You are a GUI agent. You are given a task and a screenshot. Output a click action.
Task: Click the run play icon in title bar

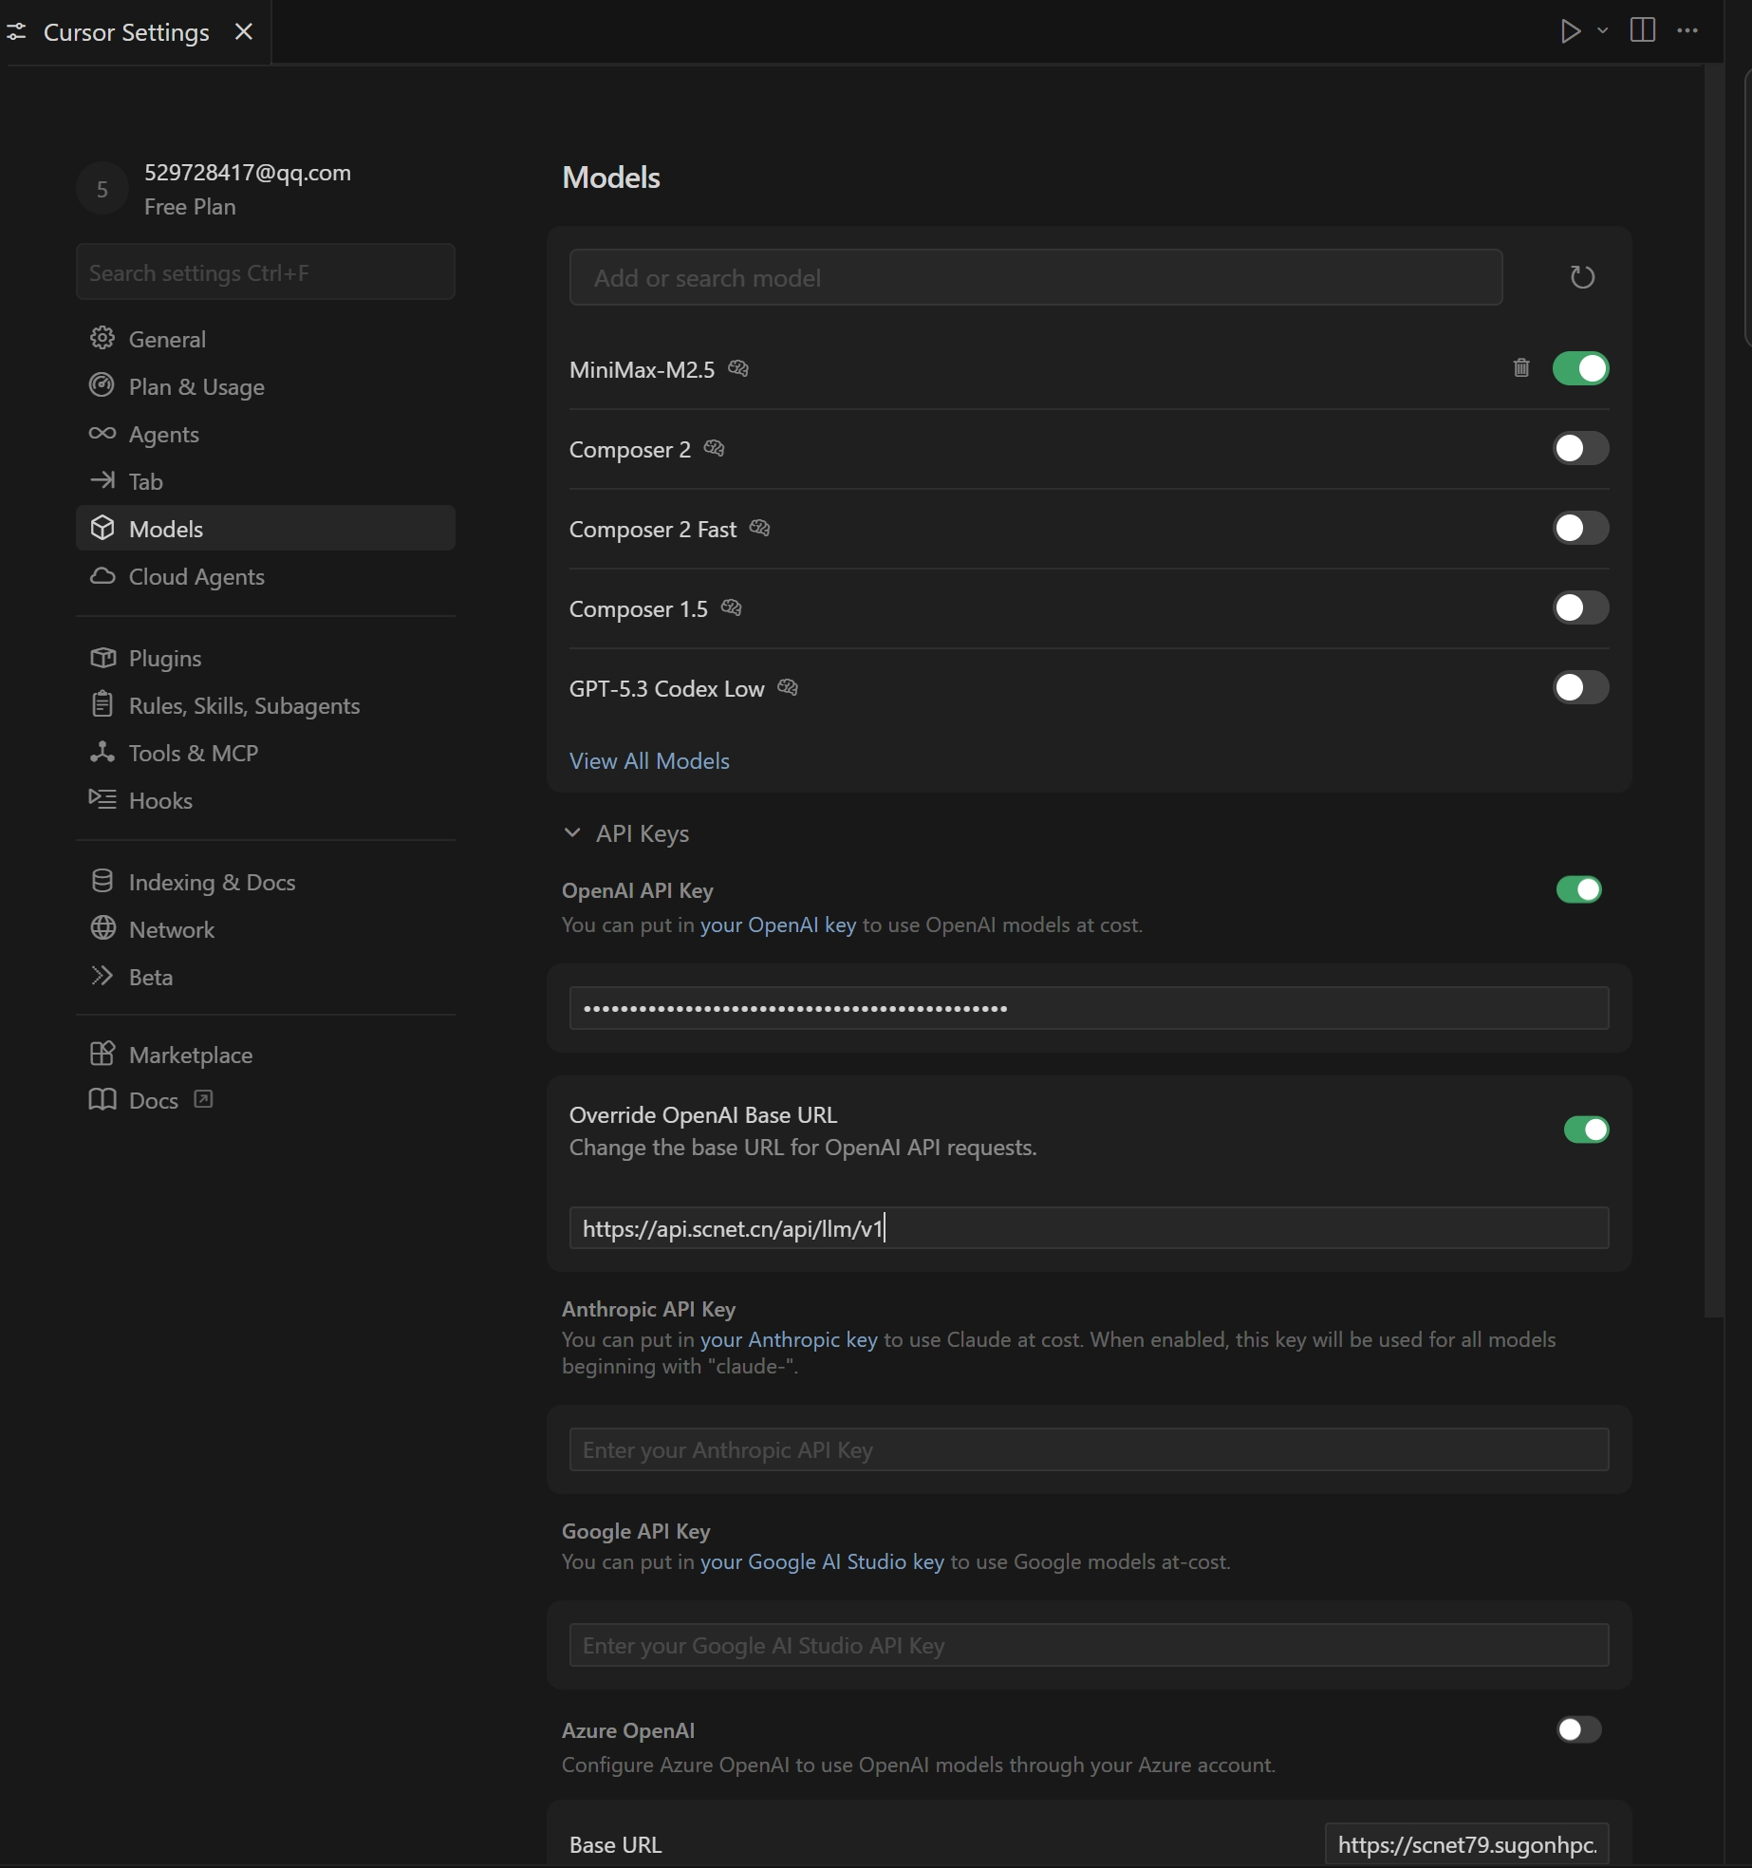tap(1570, 31)
